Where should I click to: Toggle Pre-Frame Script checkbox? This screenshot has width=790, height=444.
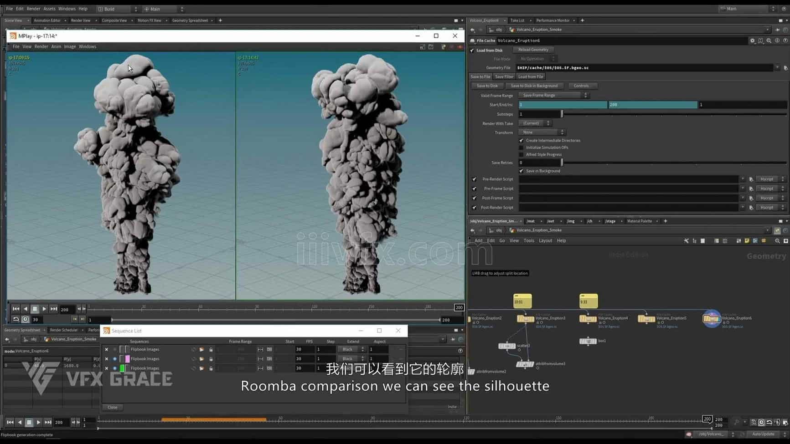click(x=474, y=189)
